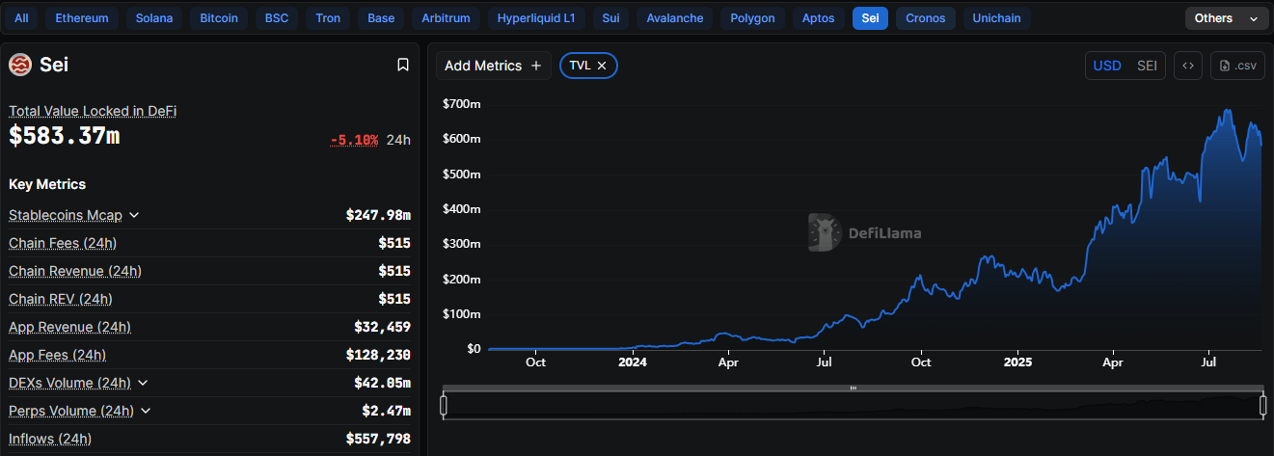Click the $557,798 inflows value
Viewport: 1274px width, 456px height.
pyautogui.click(x=378, y=439)
